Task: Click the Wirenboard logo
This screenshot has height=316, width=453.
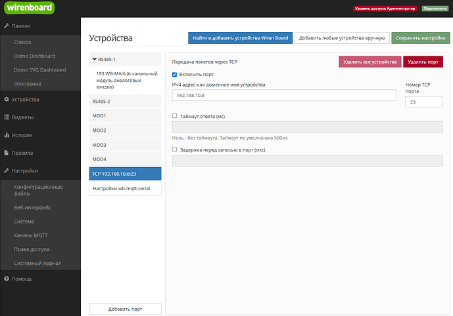Action: point(29,7)
